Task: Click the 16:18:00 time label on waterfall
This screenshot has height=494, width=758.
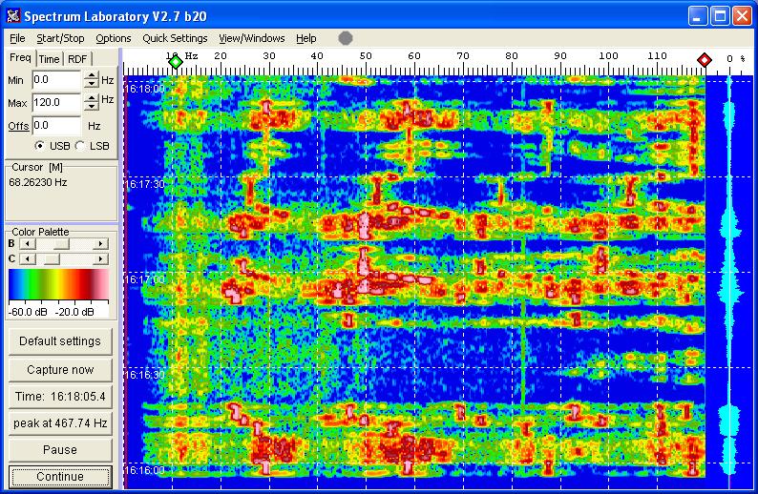Action: pyautogui.click(x=144, y=90)
